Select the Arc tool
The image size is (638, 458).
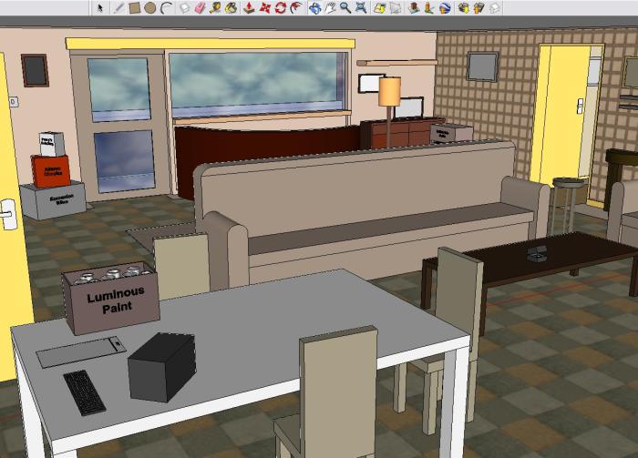point(165,7)
